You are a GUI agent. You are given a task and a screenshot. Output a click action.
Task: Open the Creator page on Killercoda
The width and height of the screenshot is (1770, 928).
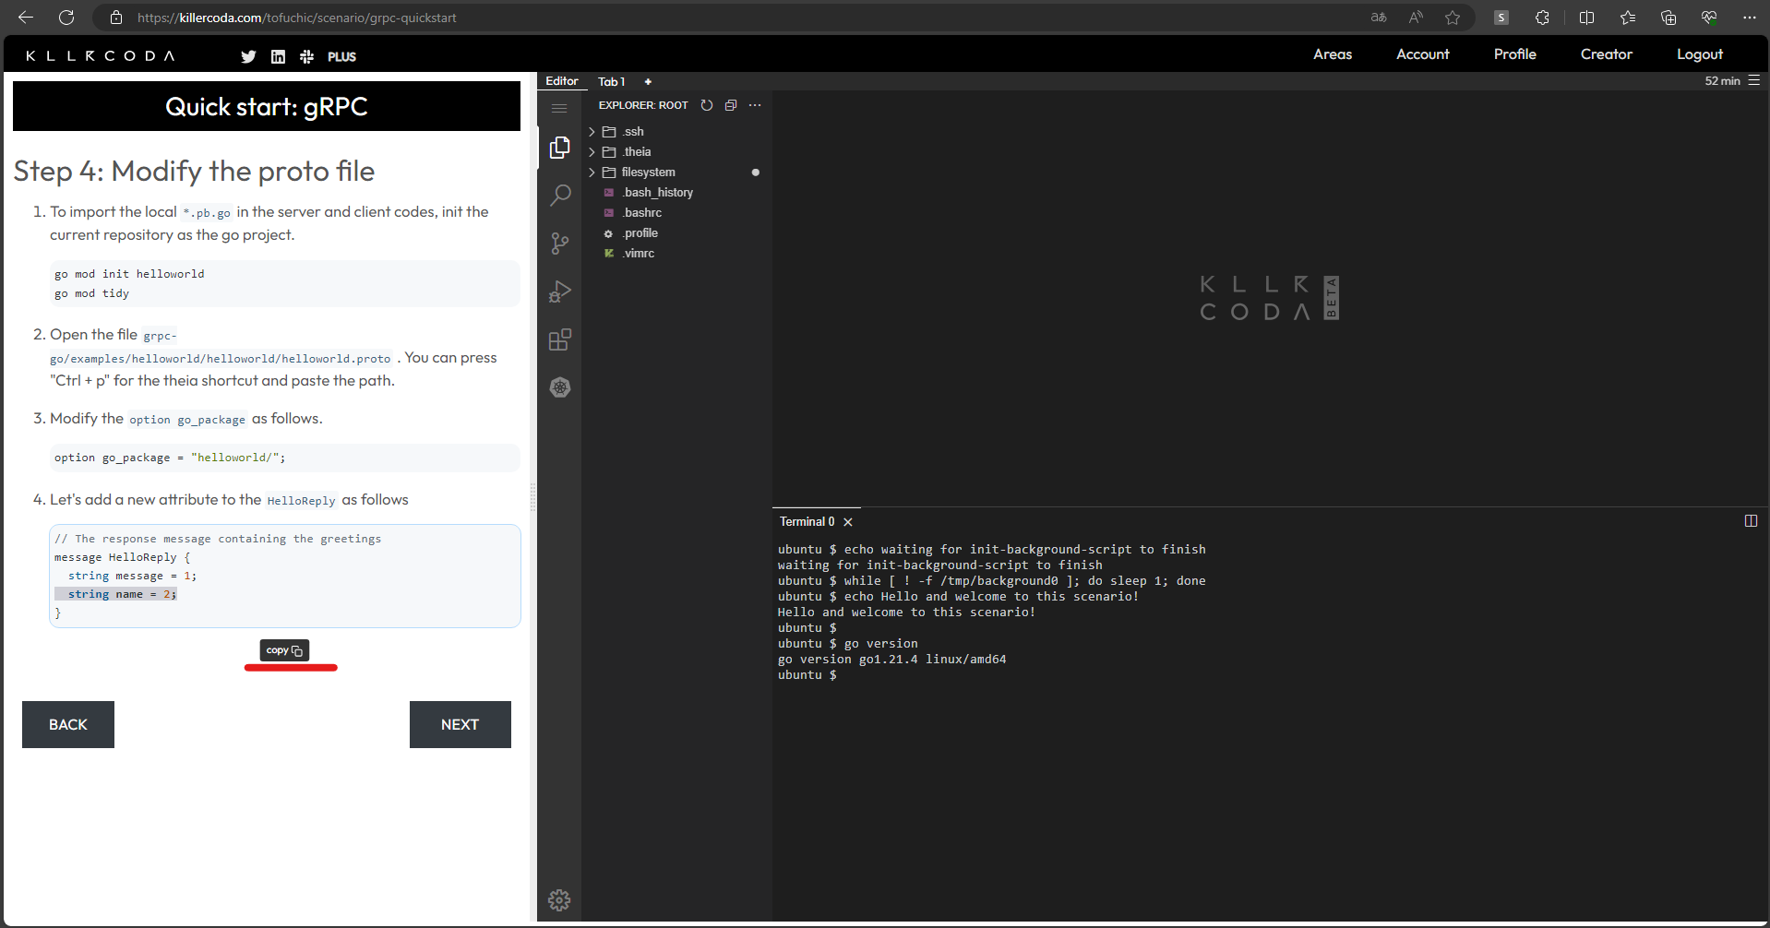tap(1606, 54)
